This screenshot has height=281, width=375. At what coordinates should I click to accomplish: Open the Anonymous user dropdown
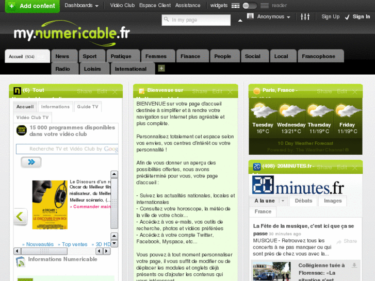273,16
